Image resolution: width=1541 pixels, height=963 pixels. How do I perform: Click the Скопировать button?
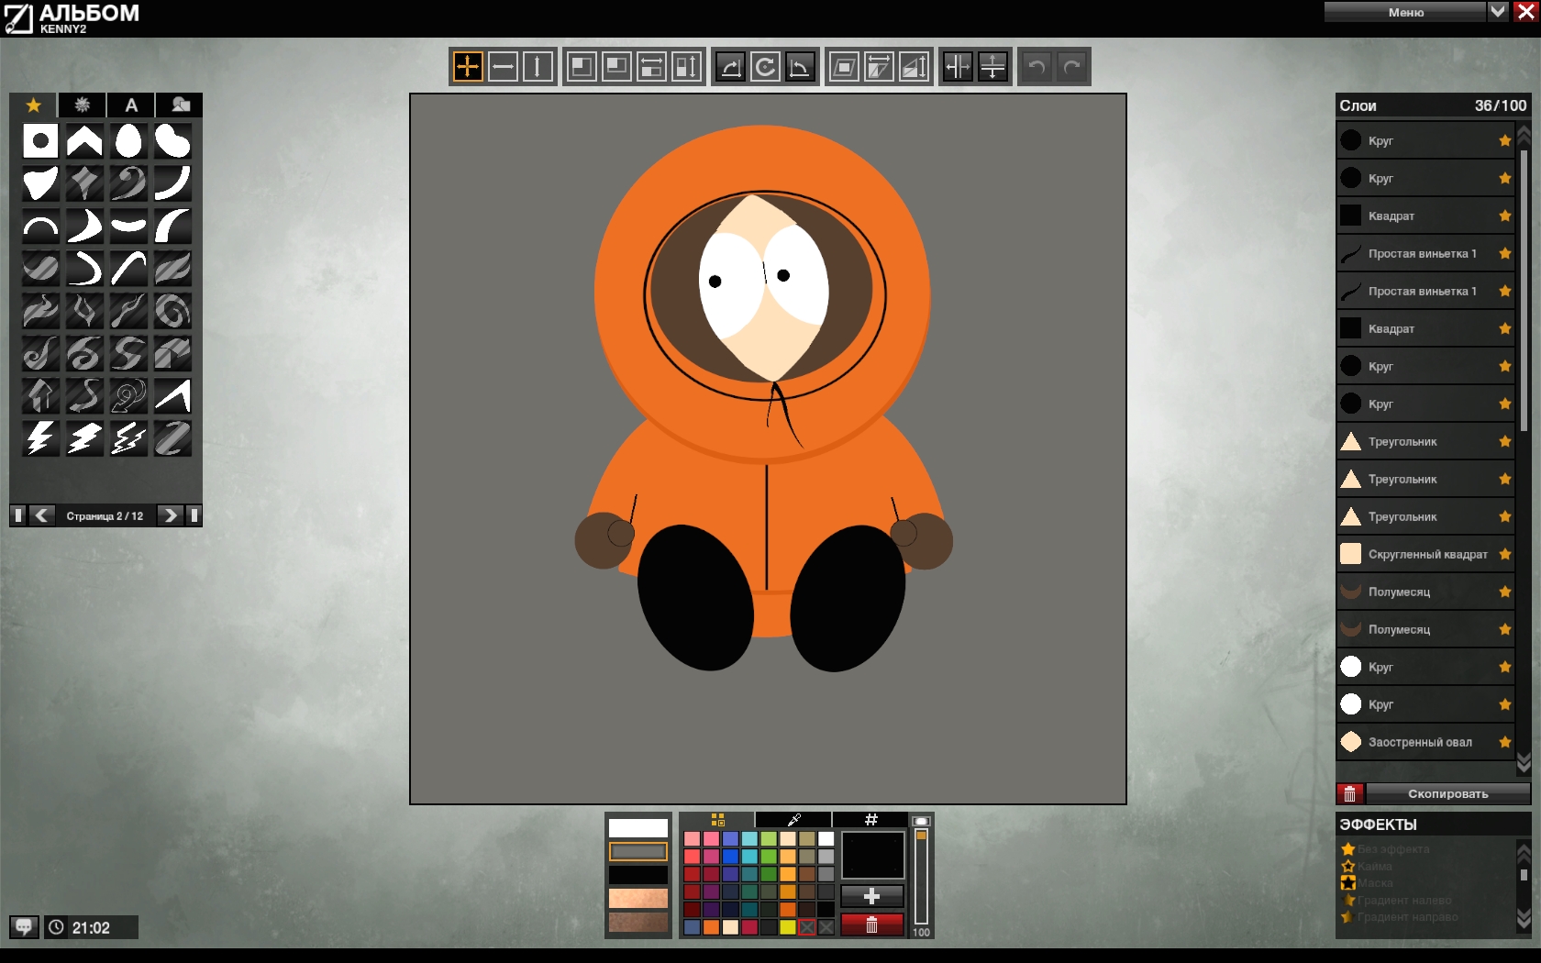pyautogui.click(x=1448, y=793)
